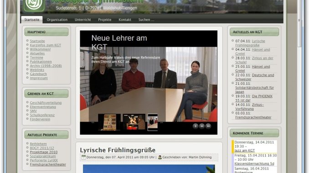Image resolution: width=309 pixels, height=173 pixels.
Task: Open Klassenübernachtung 5d event
Action: (x=254, y=164)
